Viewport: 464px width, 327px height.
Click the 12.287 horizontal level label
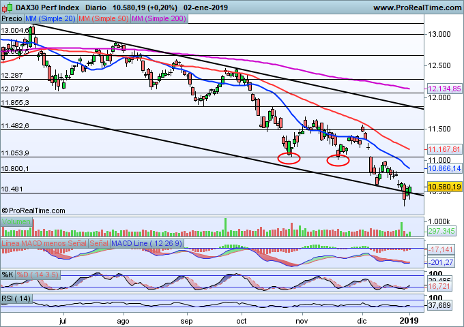tap(12, 76)
